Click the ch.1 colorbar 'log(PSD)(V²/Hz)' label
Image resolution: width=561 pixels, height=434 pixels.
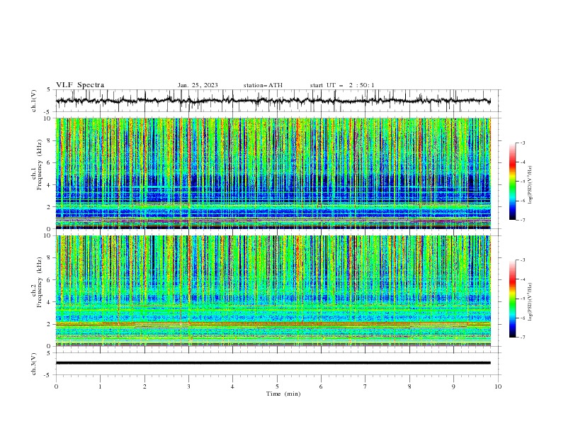tap(531, 185)
